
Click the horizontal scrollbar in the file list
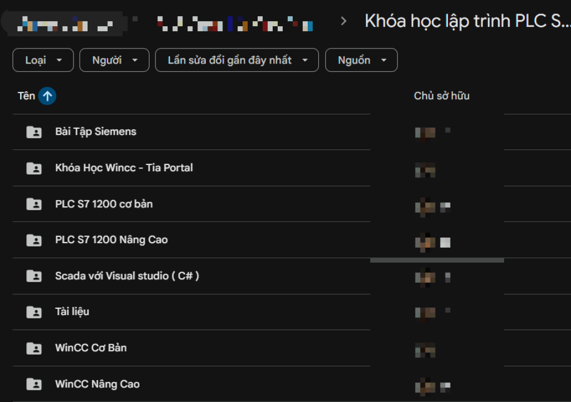tap(437, 260)
